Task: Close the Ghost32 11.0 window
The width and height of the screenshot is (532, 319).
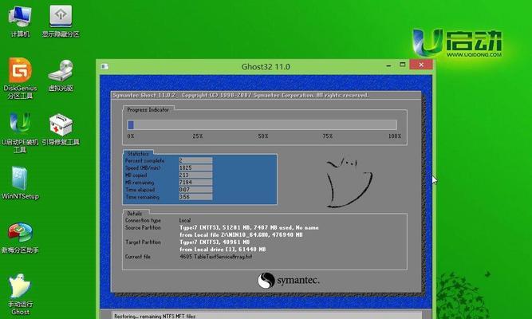Action: tap(421, 65)
